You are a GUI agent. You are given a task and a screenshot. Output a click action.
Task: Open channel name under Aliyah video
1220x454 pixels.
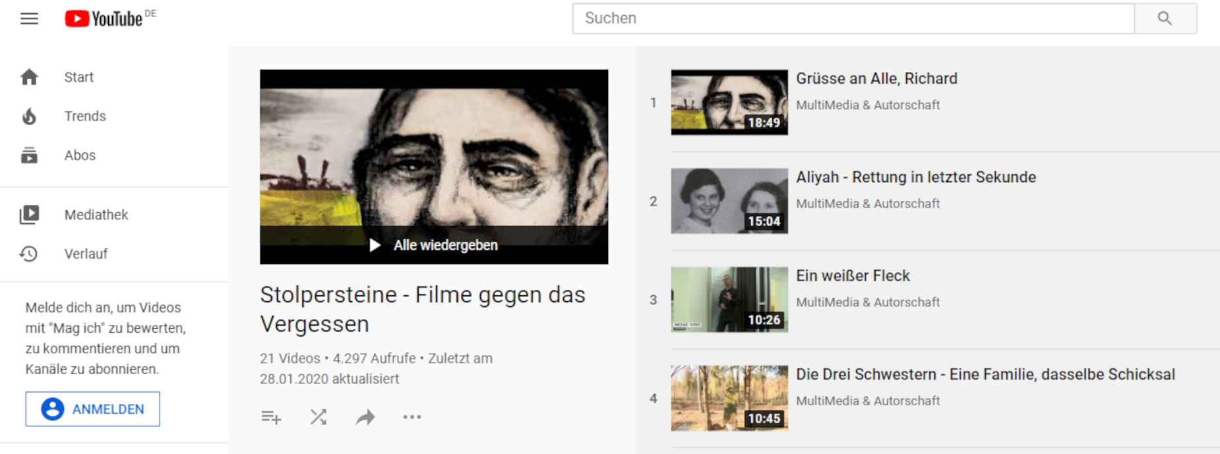(868, 204)
